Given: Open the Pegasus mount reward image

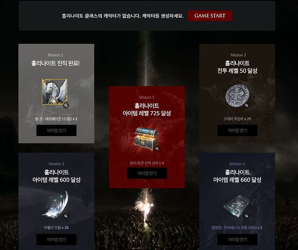Looking at the screenshot, I should 55,92.
